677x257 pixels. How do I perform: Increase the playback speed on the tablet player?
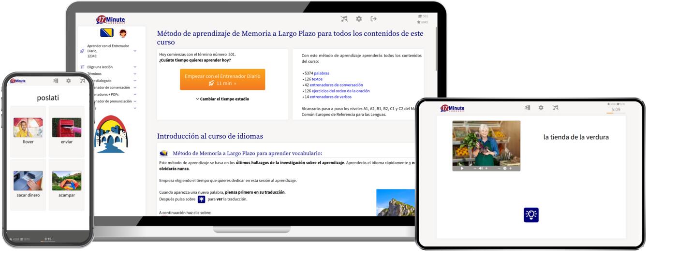[511, 169]
